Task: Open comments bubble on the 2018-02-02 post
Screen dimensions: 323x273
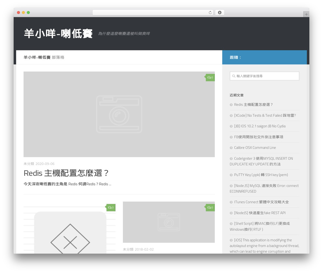Action: (210, 208)
